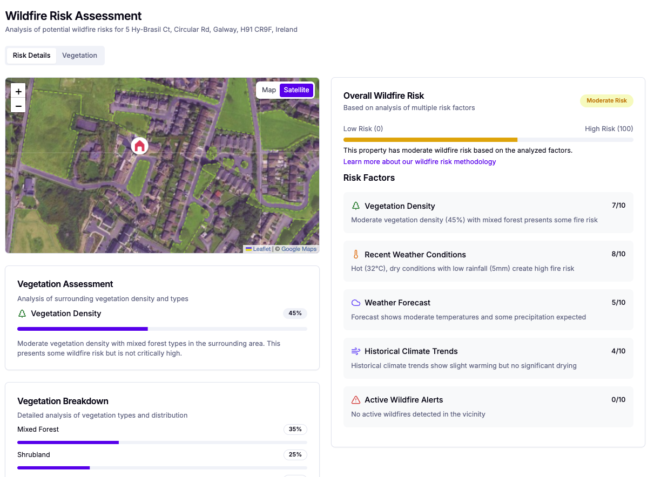The width and height of the screenshot is (654, 477).
Task: Click the overall wildfire risk progress bar
Action: (488, 140)
